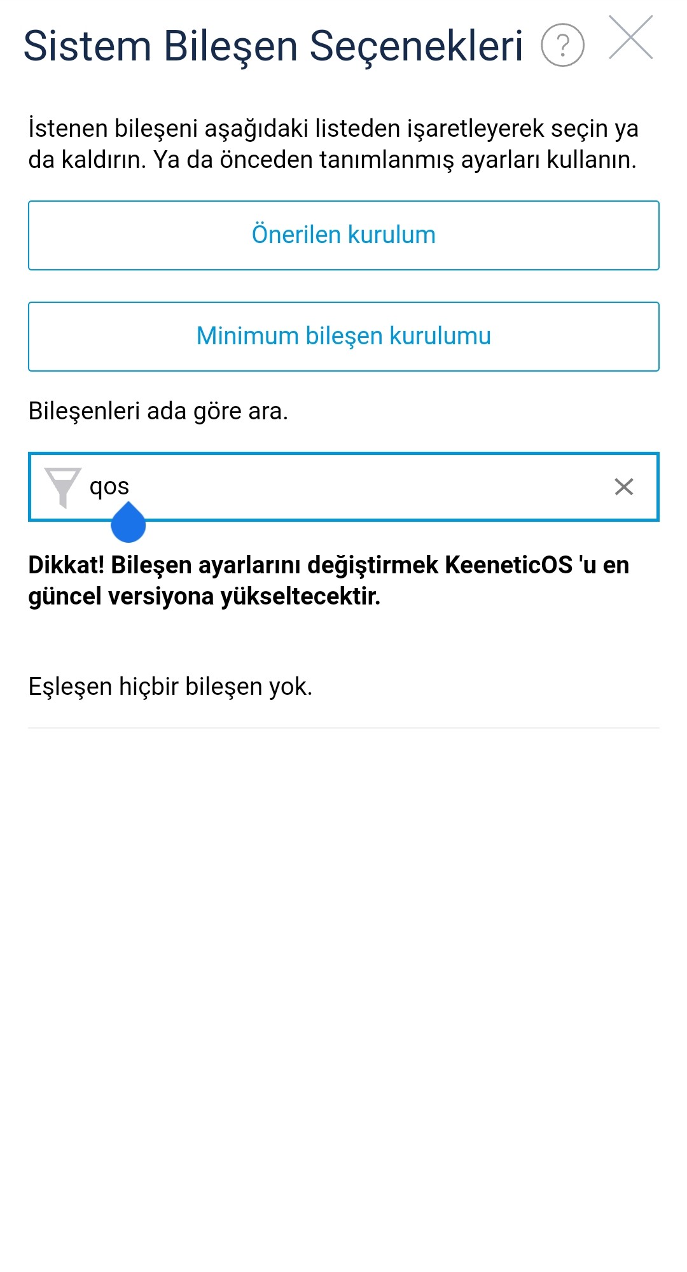Choose Önerilen kurulum preset
Image resolution: width=687 pixels, height=1272 pixels.
(343, 235)
